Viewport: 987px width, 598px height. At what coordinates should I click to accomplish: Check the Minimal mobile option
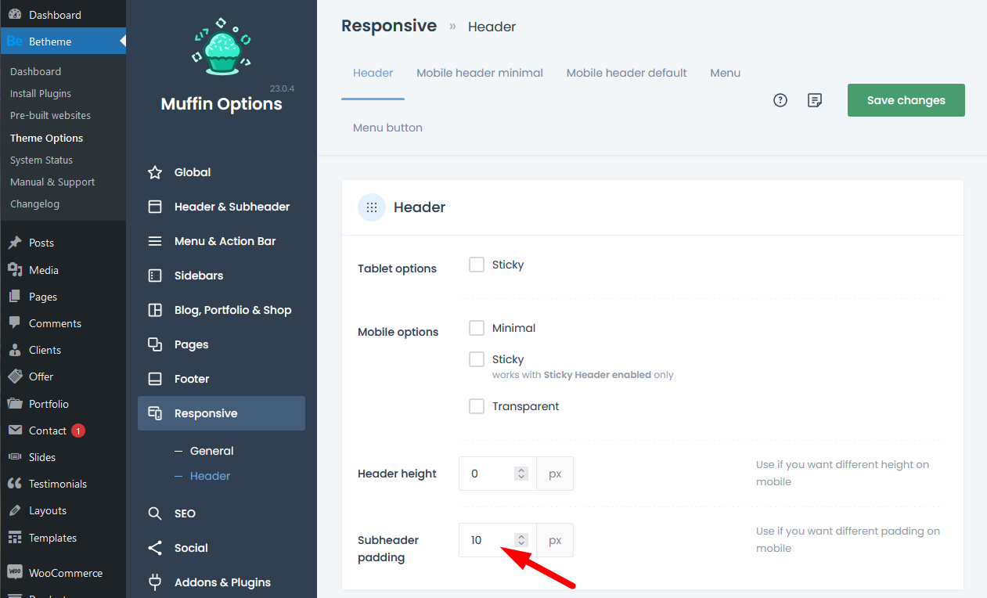tap(477, 328)
